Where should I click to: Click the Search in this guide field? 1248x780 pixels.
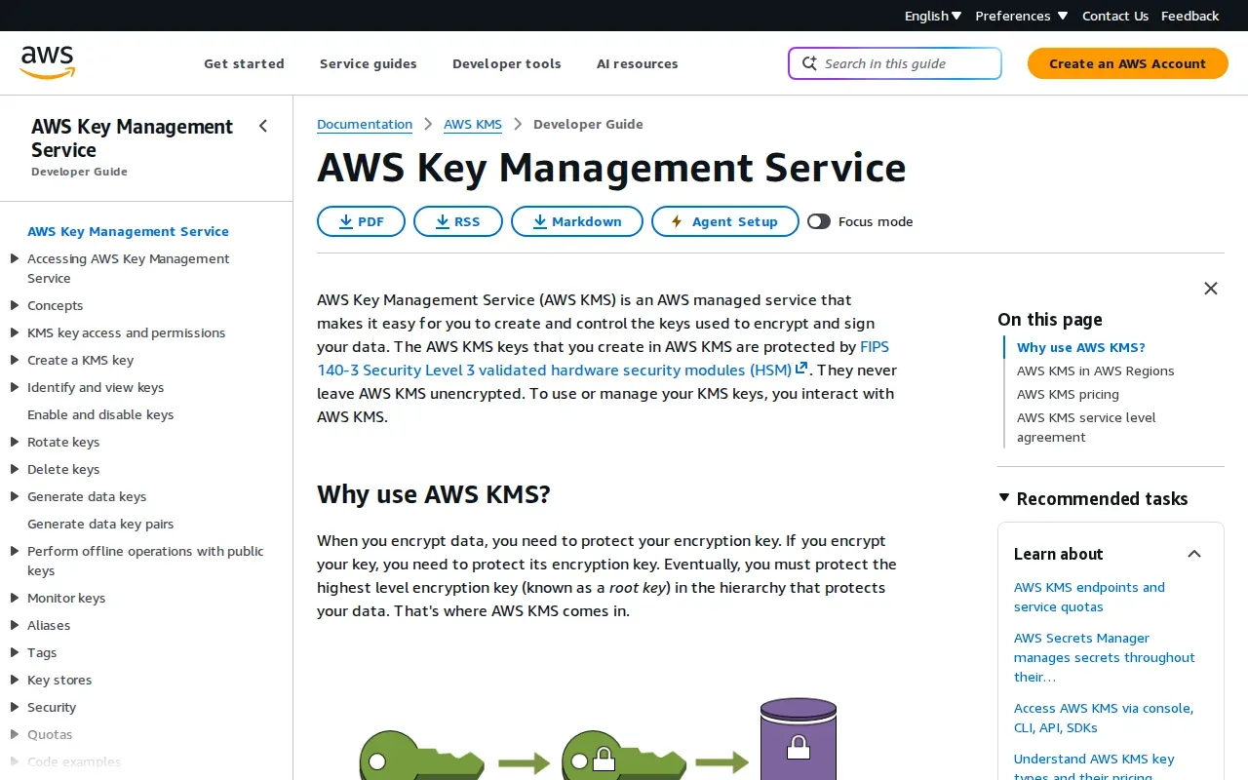[x=895, y=63]
